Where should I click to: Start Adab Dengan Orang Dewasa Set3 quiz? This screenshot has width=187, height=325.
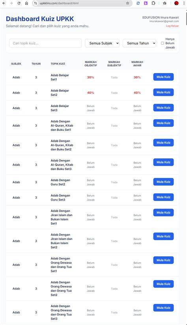(x=163, y=308)
